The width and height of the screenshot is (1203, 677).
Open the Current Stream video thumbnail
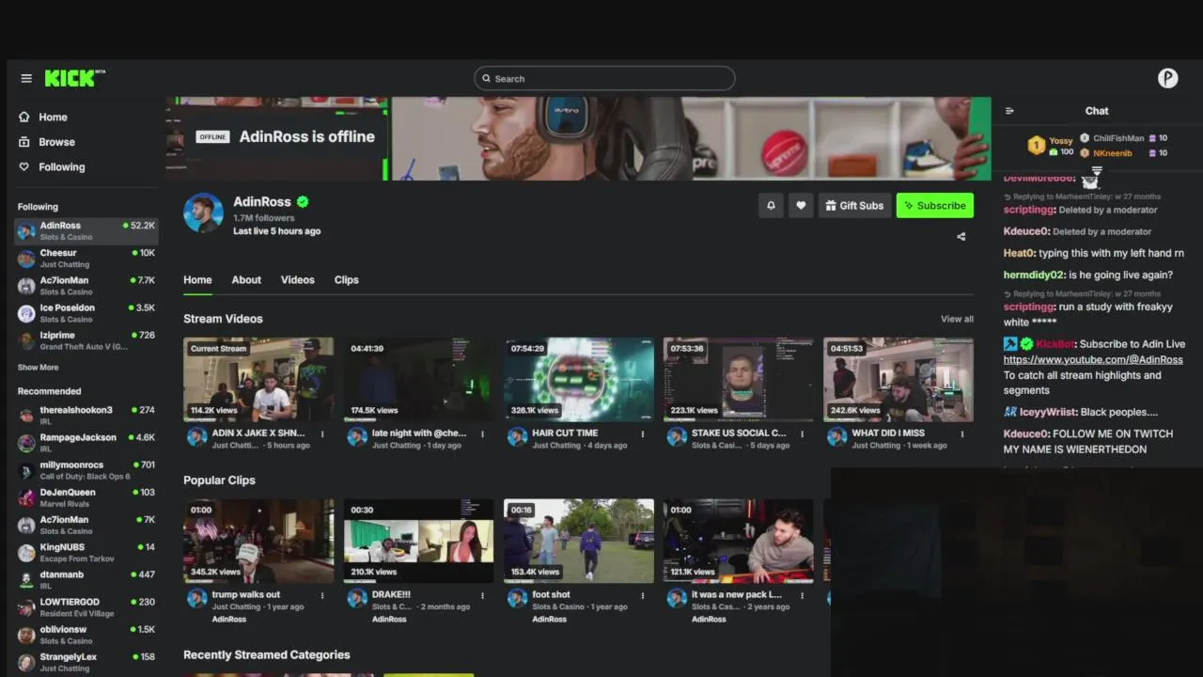(x=258, y=380)
